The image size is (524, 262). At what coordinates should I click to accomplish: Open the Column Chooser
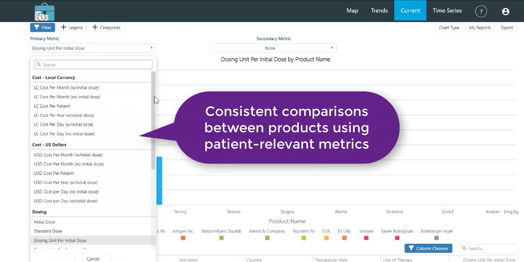click(428, 248)
